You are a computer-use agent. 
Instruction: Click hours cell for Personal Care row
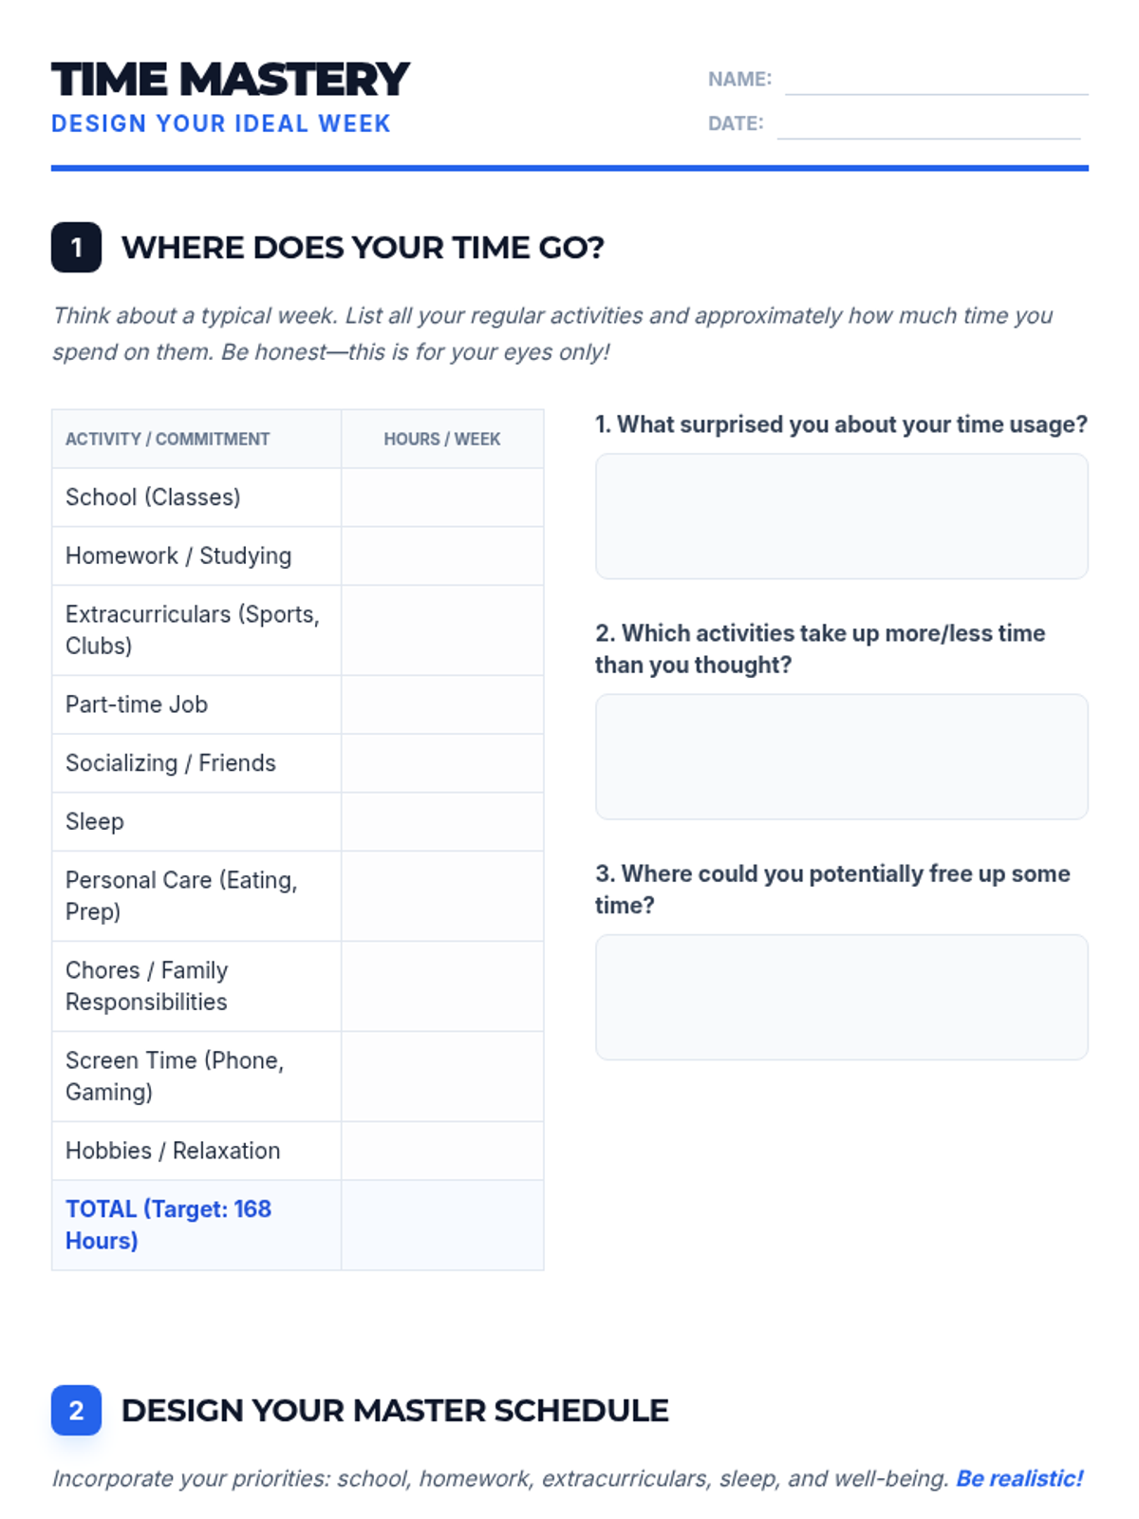pos(442,896)
